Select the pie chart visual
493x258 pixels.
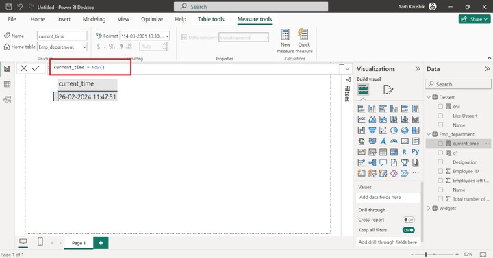point(394,130)
